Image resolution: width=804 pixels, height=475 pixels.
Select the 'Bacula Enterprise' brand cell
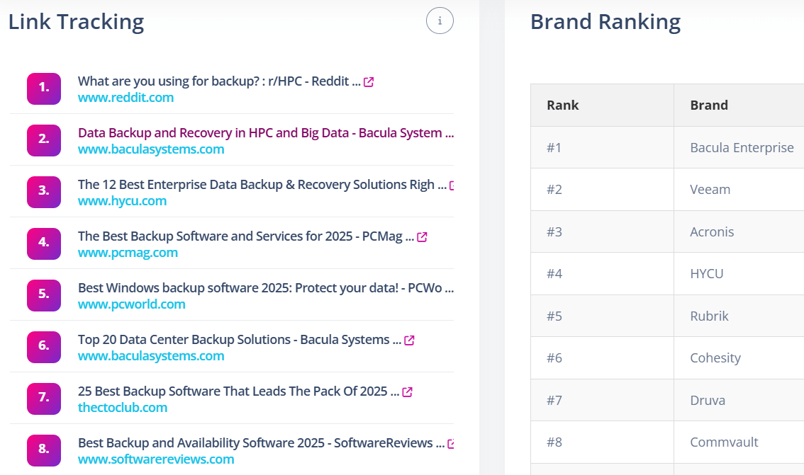(x=739, y=147)
